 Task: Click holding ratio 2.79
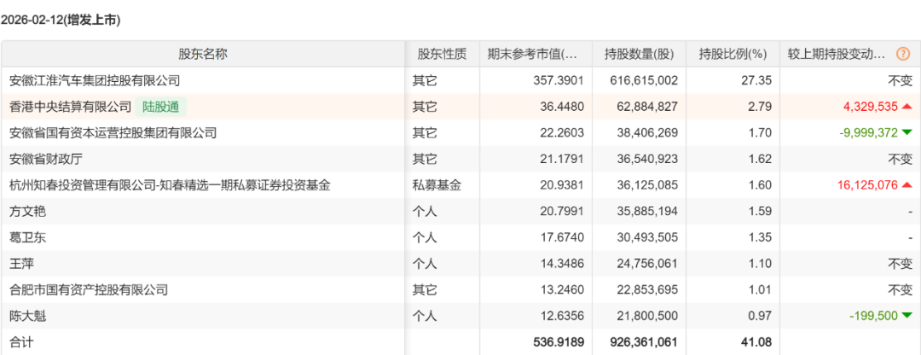[x=761, y=107]
